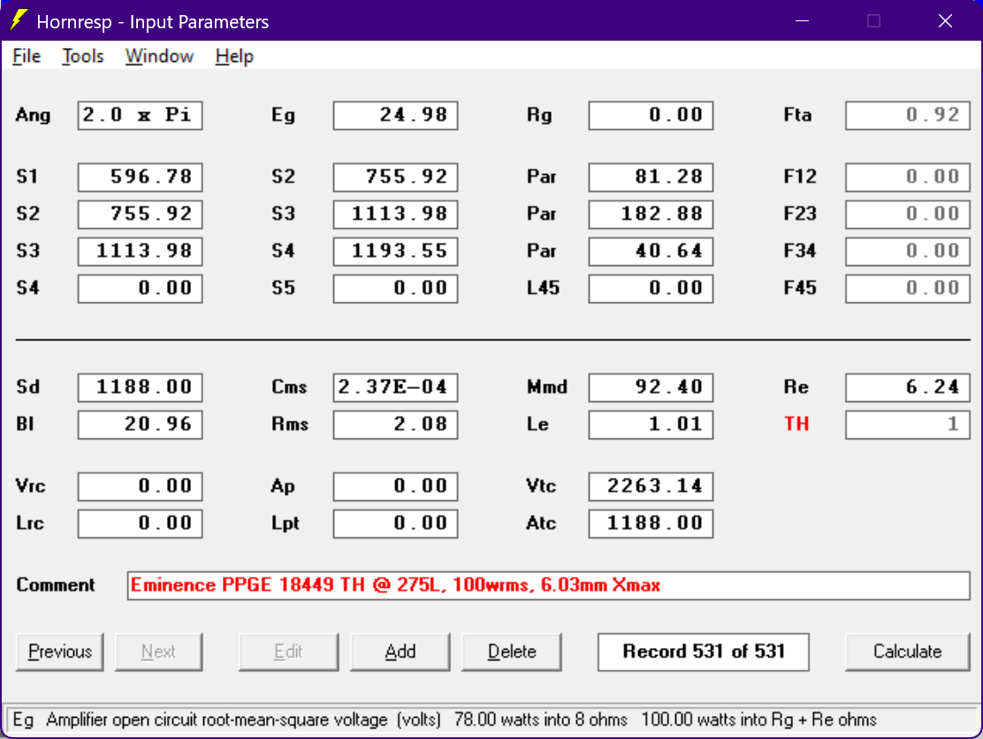Select the Bl field value 20.96
This screenshot has height=739, width=983.
pos(140,424)
